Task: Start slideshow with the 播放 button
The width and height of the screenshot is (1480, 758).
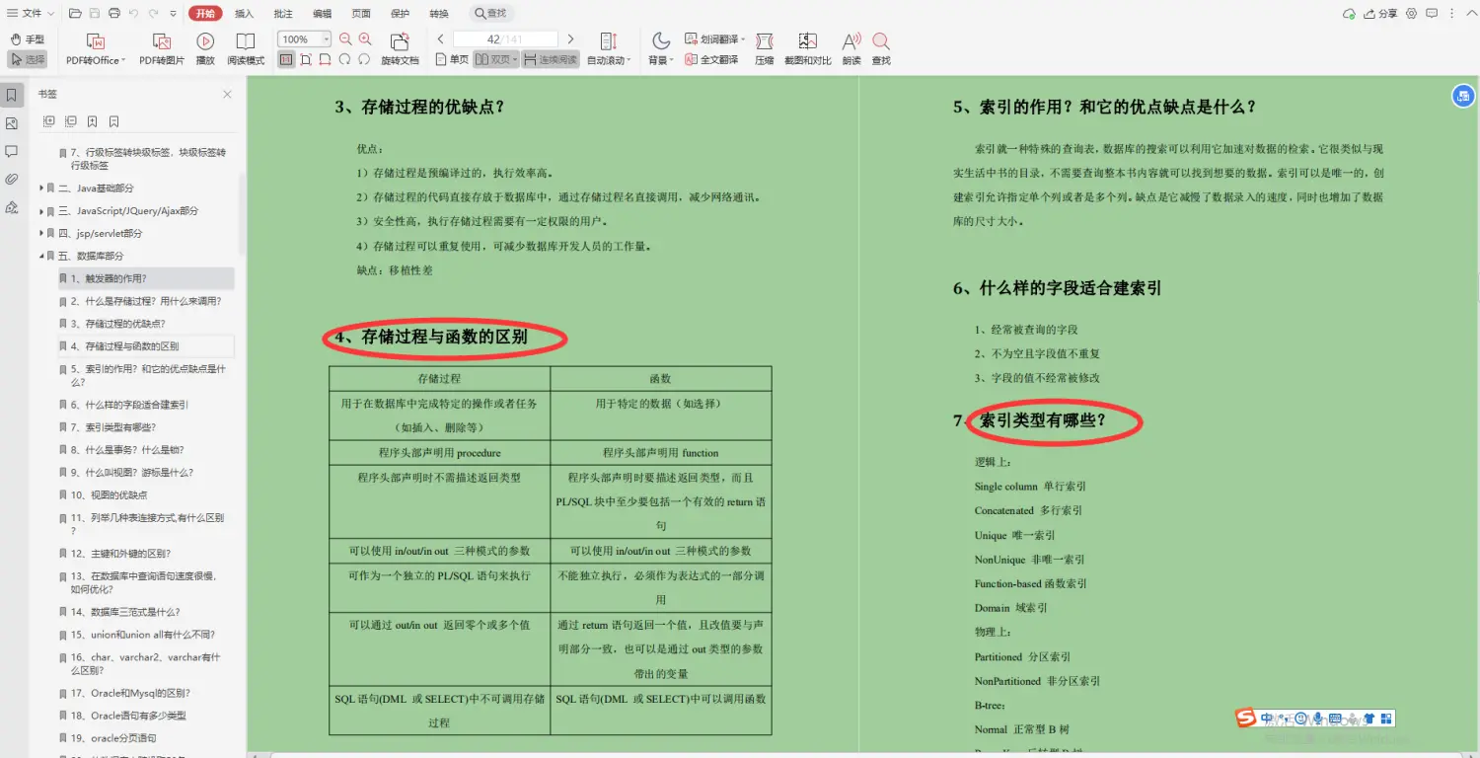Action: click(205, 49)
